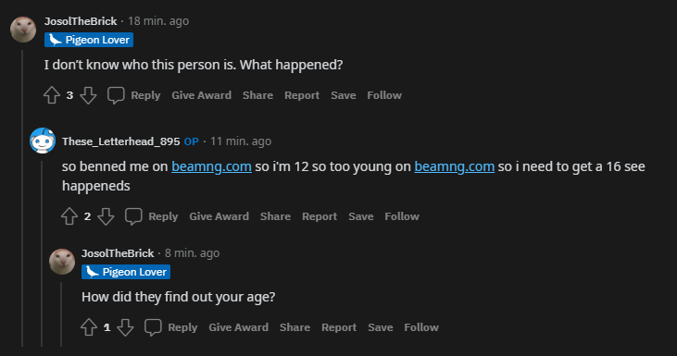
Task: Upvote JosolTheBrick's top comment
Action: coord(52,95)
